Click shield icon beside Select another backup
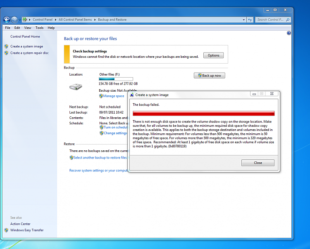 click(x=72, y=158)
